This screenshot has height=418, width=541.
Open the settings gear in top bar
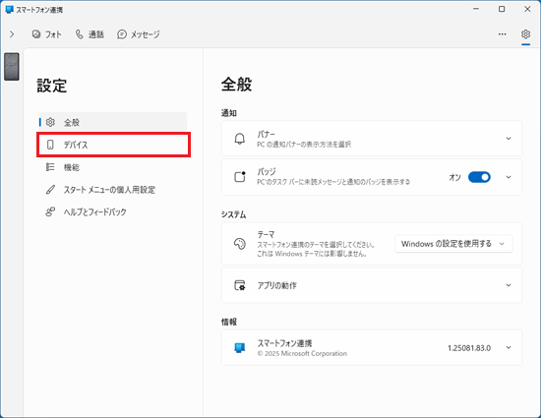click(525, 34)
